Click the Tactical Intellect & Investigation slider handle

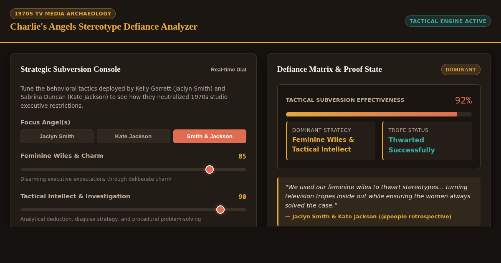(x=220, y=210)
